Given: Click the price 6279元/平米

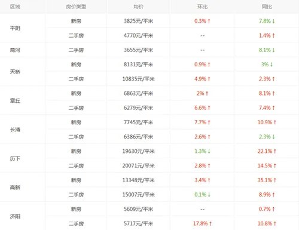Looking at the screenshot, I should pos(138,108).
